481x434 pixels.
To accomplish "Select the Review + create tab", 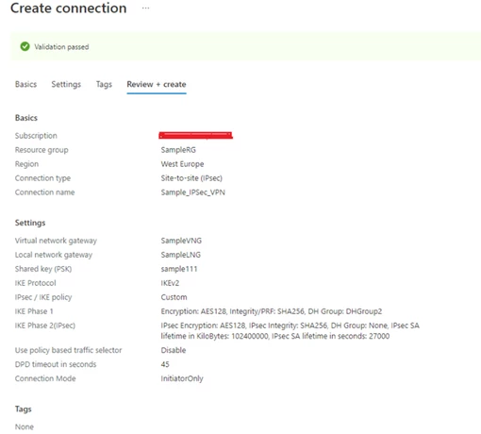I will tap(157, 84).
